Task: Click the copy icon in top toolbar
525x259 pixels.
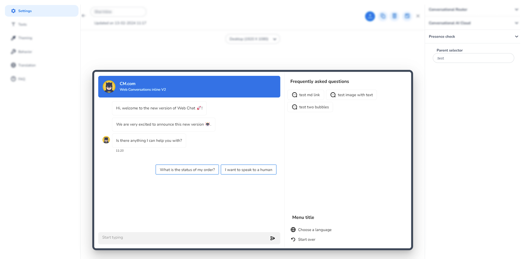Action: [383, 16]
